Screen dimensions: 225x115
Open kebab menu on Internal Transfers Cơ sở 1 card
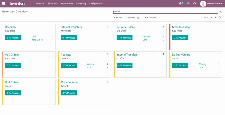[x=164, y=54]
